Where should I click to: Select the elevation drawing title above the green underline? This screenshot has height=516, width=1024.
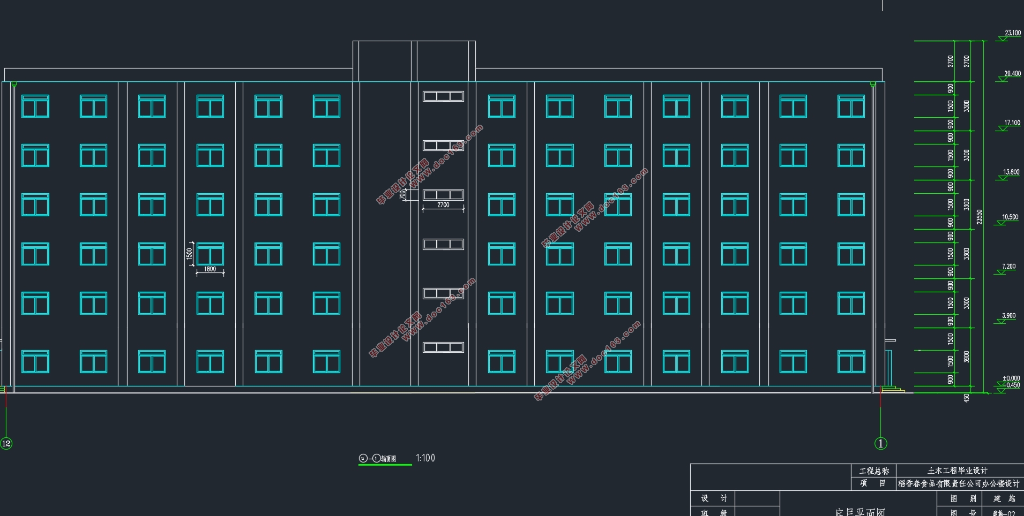pyautogui.click(x=378, y=458)
